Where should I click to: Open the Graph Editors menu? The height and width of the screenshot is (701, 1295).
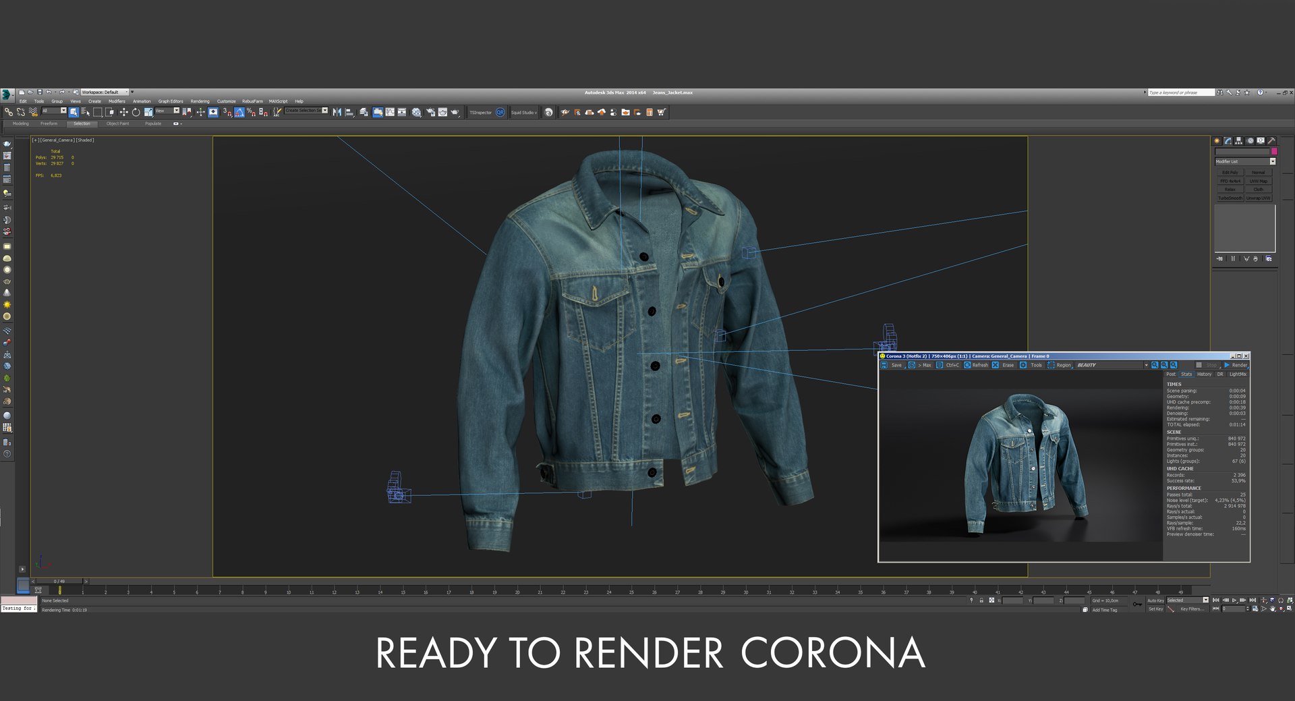(171, 101)
